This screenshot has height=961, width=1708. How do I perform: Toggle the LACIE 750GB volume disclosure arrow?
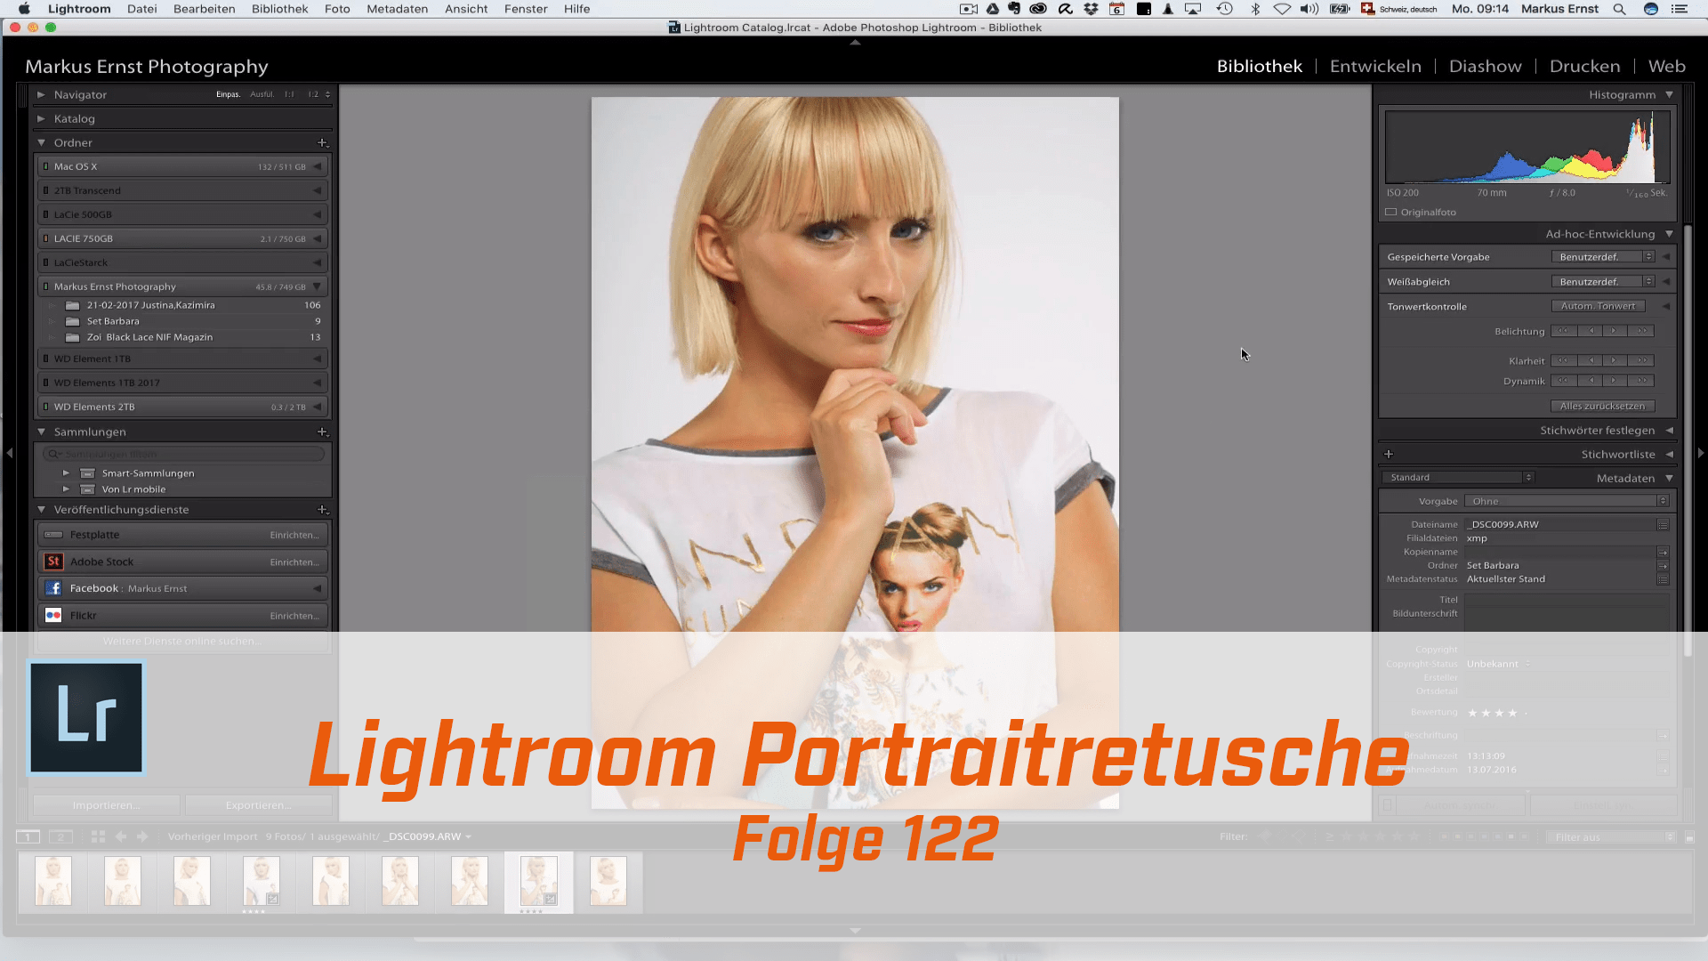click(318, 238)
